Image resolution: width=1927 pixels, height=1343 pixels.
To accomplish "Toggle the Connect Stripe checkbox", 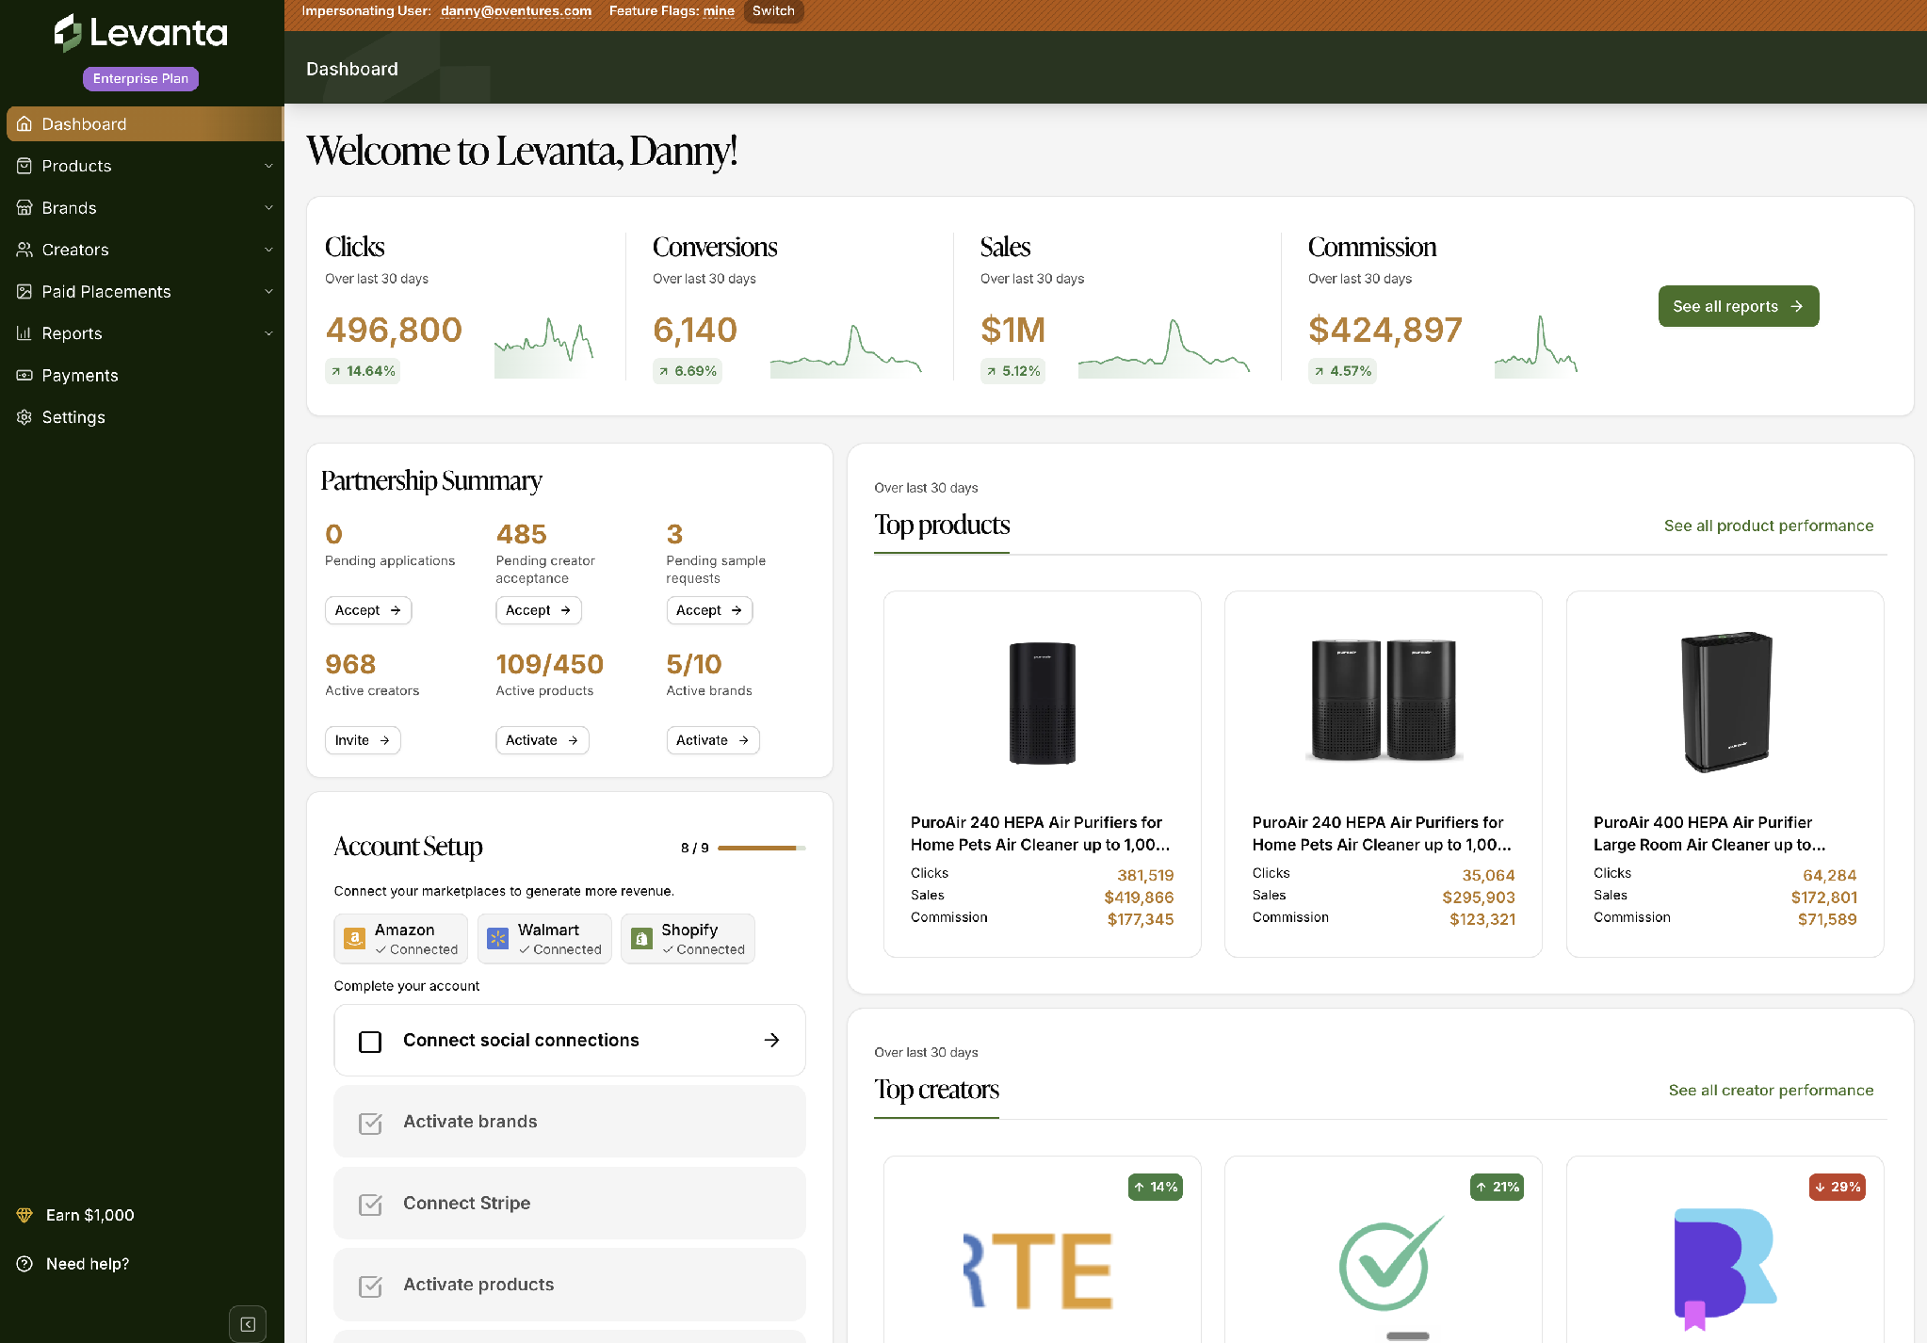I will (370, 1205).
